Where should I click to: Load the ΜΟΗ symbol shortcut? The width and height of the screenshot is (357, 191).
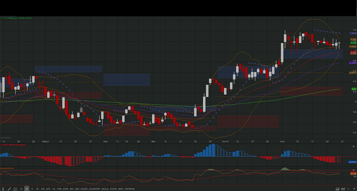click(121, 189)
